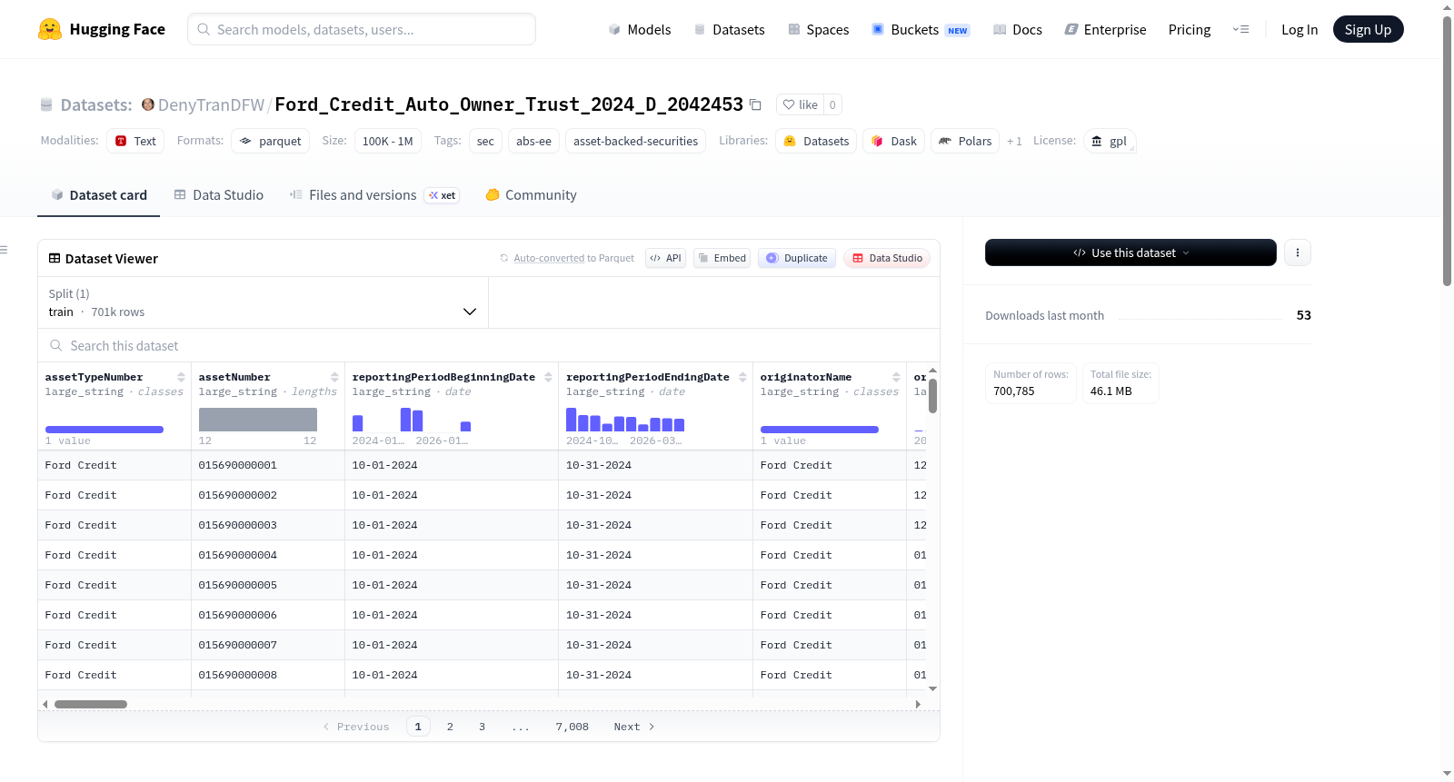Viewport: 1454px width, 782px height.
Task: Click the table scroll-right arrow
Action: coord(918,704)
